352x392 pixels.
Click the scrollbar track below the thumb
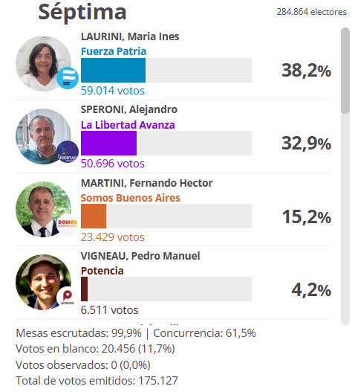tap(345, 219)
